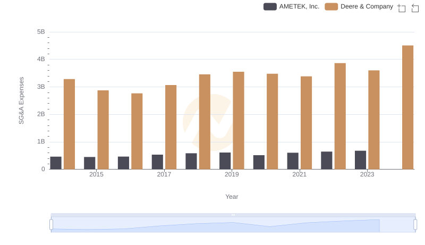Toggle AMETEK, Inc. legend series
Screen dimensions: 425x245
(291, 6)
